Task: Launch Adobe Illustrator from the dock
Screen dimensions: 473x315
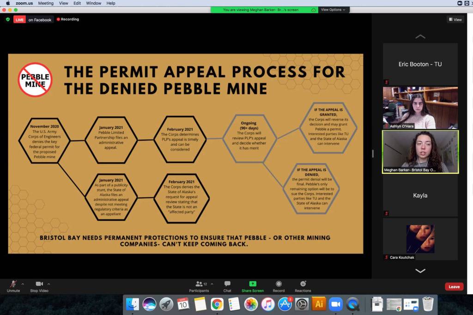Action: click(x=318, y=304)
